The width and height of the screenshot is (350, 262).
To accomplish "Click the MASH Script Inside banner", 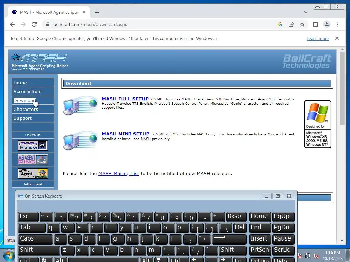I will pyautogui.click(x=33, y=145).
